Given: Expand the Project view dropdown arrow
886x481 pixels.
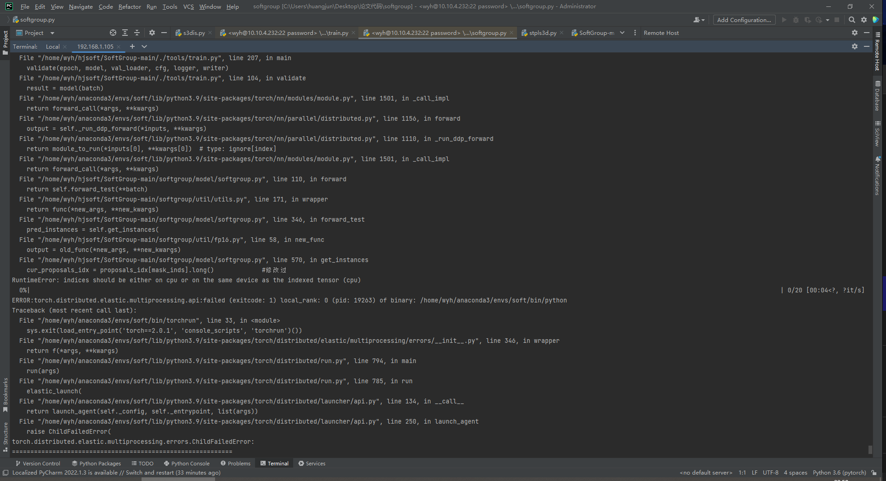Looking at the screenshot, I should coord(52,33).
